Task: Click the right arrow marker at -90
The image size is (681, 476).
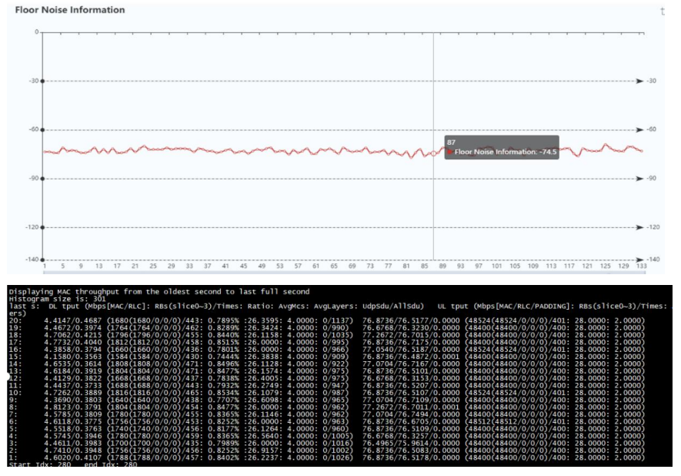Action: (x=639, y=178)
